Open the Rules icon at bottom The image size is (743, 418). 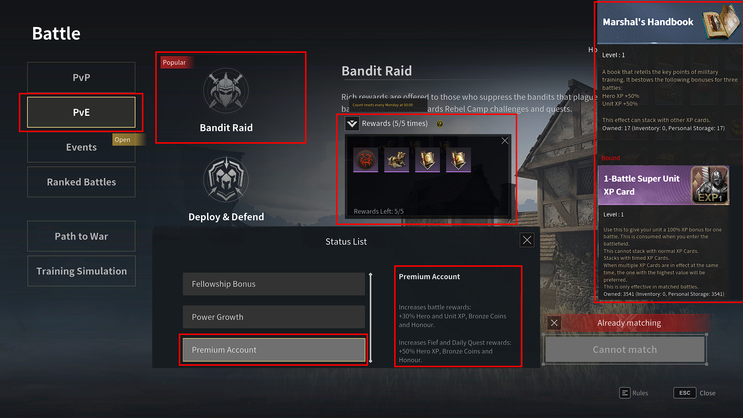point(625,393)
